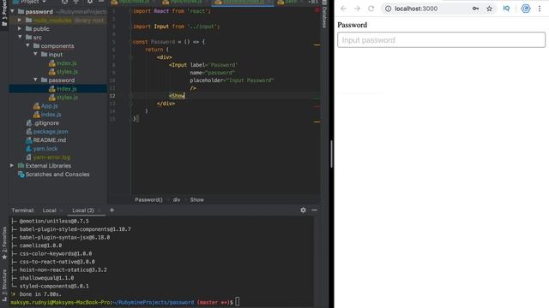Click the localhost:3000 address bar
The image size is (549, 308).
coord(416,9)
